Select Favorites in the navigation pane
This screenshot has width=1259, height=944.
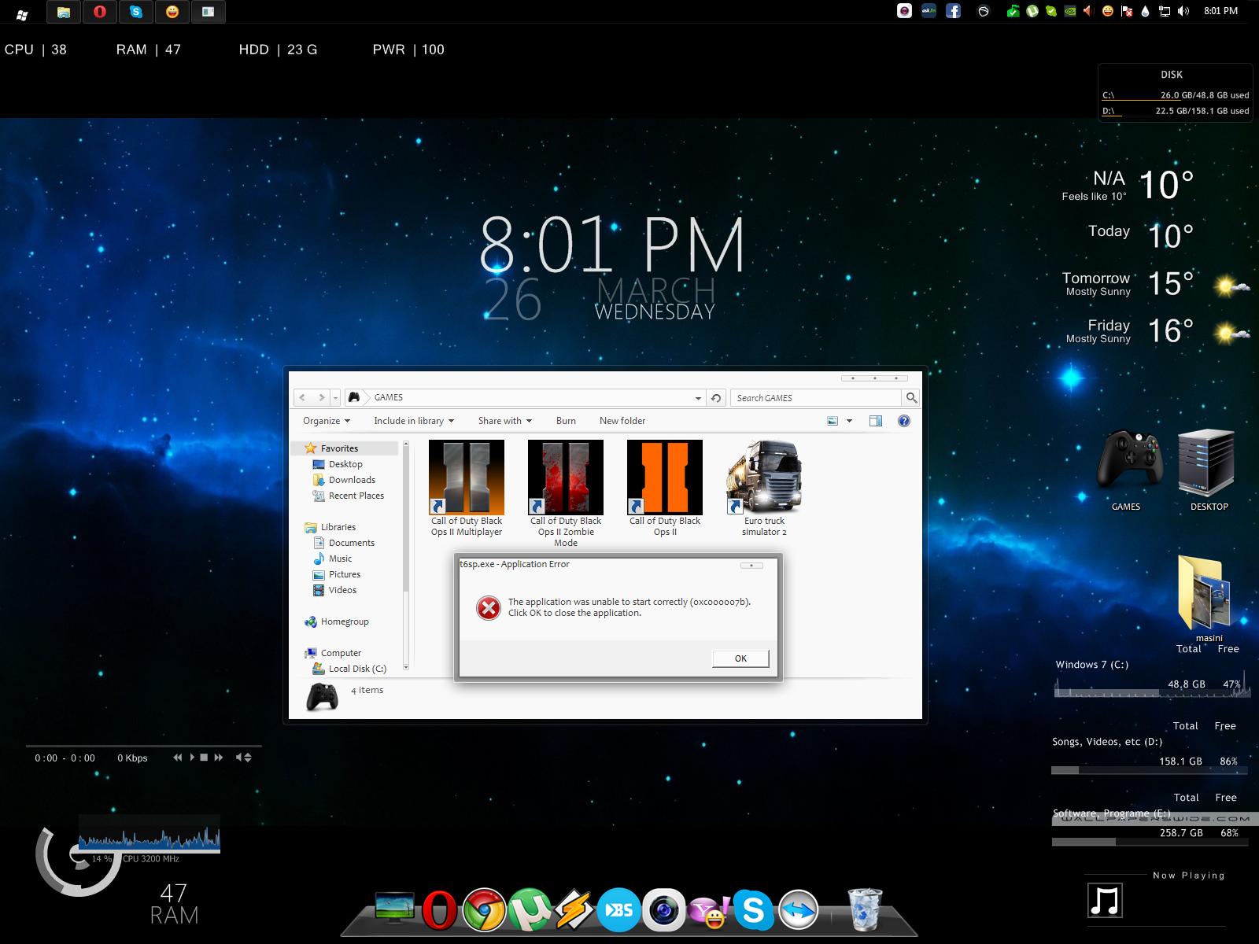pyautogui.click(x=339, y=448)
